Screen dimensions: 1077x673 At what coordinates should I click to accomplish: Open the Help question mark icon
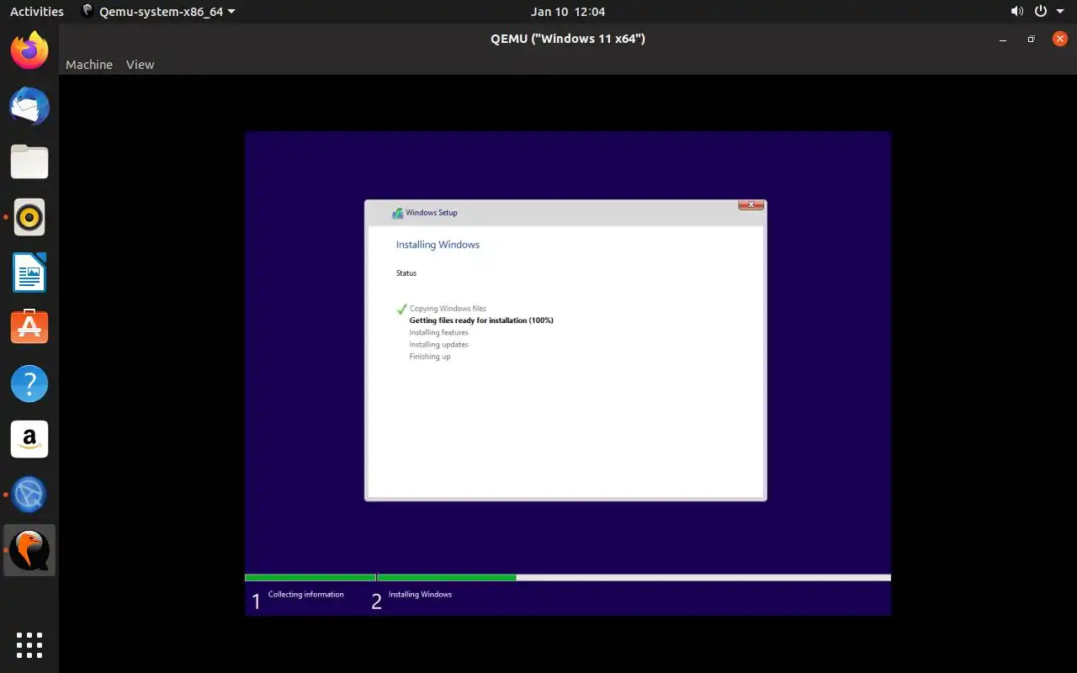(29, 384)
